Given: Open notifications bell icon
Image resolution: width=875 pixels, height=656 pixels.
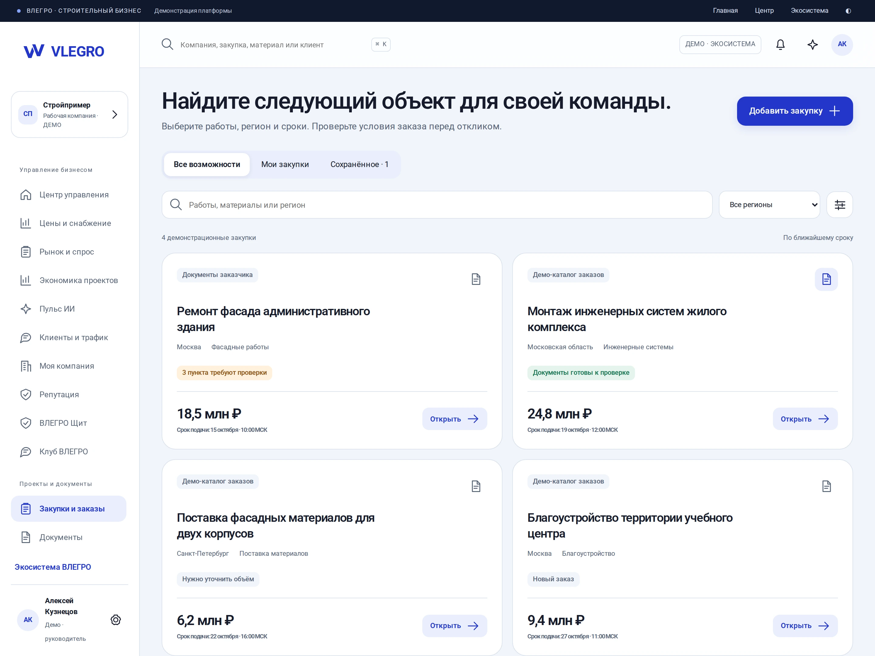Looking at the screenshot, I should [x=780, y=44].
